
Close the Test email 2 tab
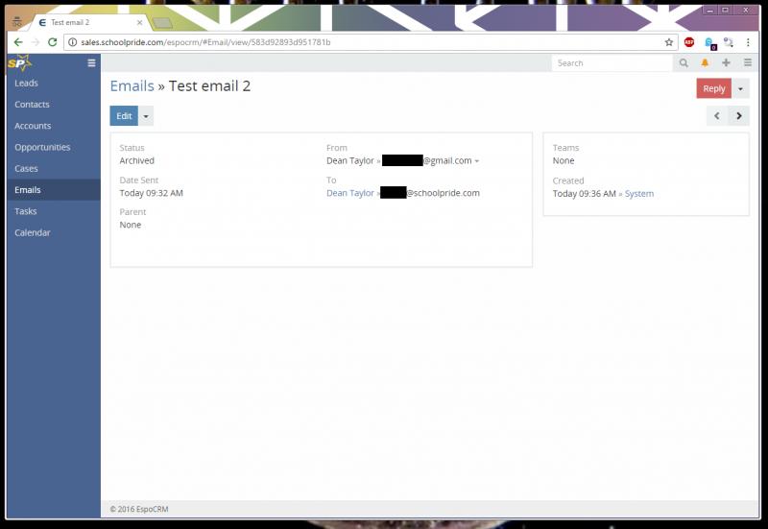[x=139, y=22]
